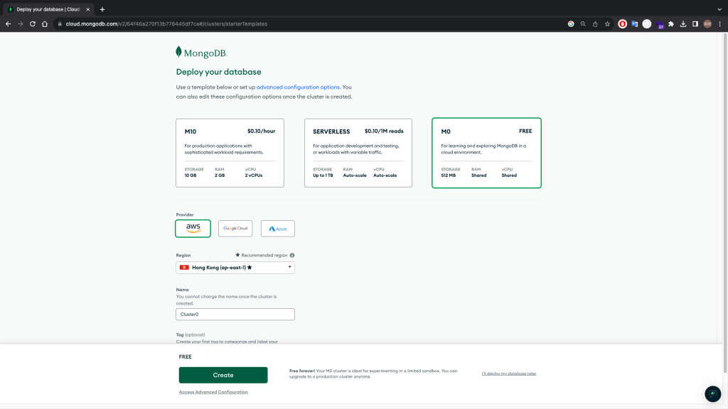Click the MongoDB logo
This screenshot has width=728, height=409.
(x=201, y=53)
